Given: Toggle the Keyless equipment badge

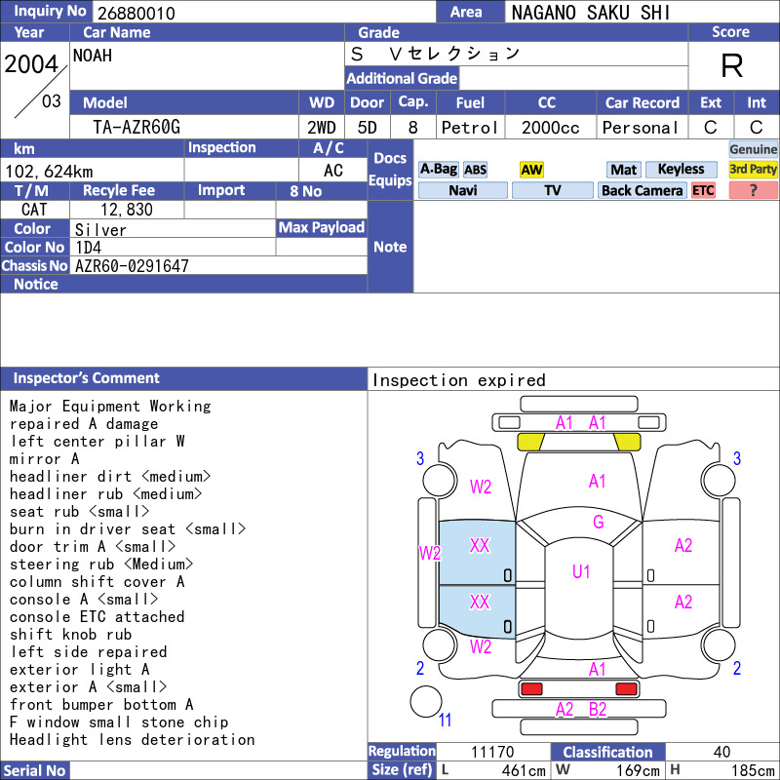Looking at the screenshot, I should click(x=681, y=170).
